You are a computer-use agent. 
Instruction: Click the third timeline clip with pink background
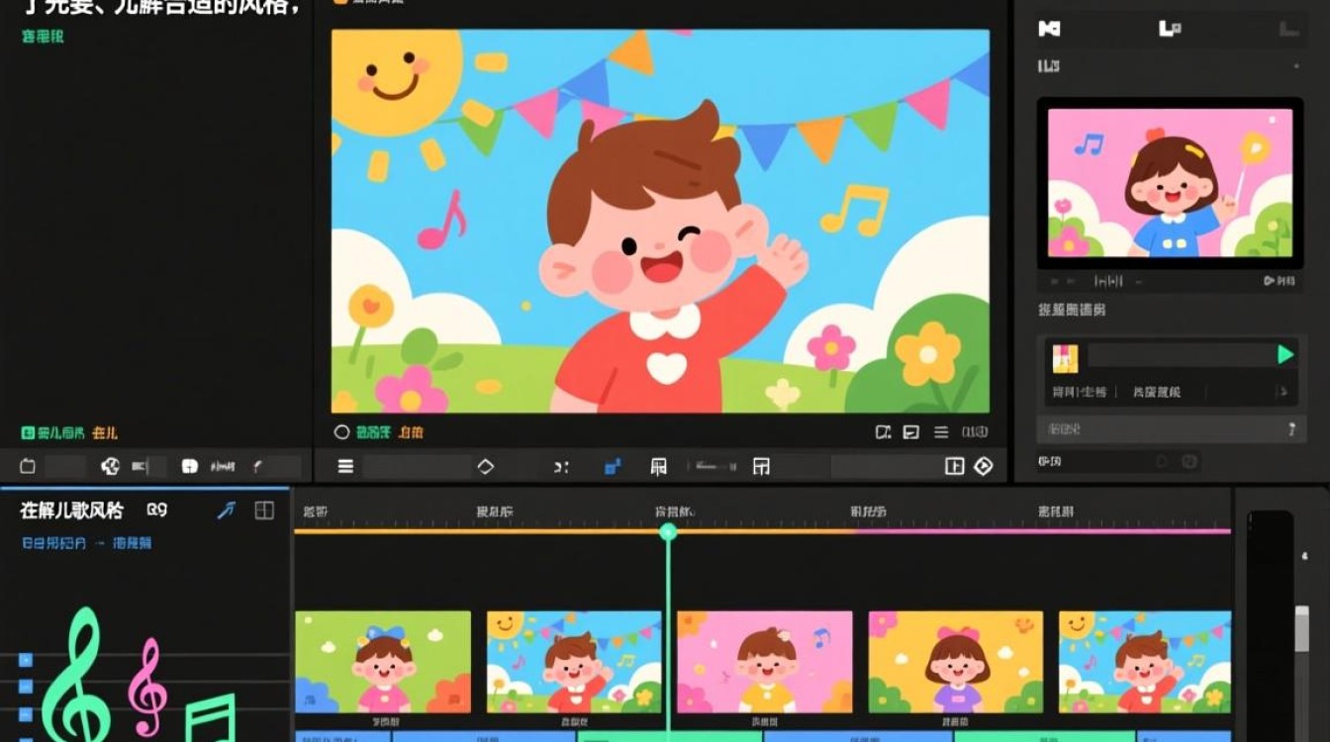click(764, 662)
